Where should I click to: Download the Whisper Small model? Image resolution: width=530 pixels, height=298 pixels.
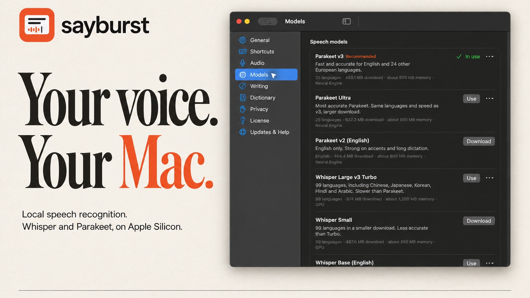(479, 221)
